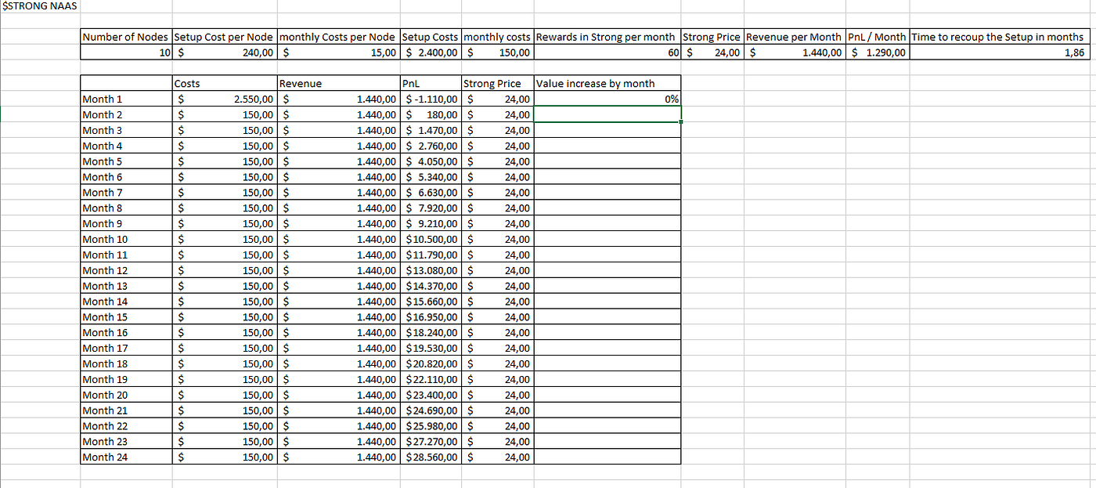Select the 25.980,00 PnL cell
Viewport: 1096px width, 488px height.
431,425
